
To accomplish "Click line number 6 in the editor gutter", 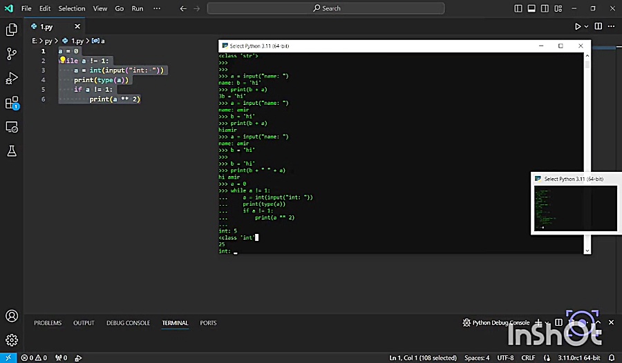I will coord(44,99).
